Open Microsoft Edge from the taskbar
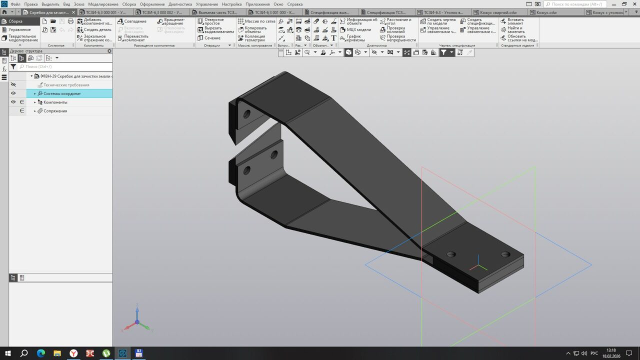The height and width of the screenshot is (360, 640). pos(40,353)
